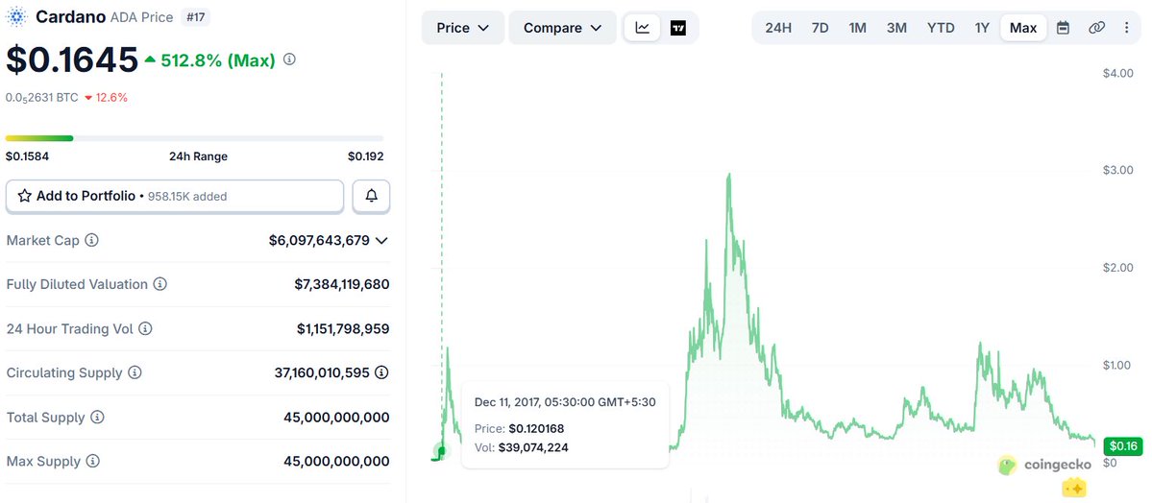Click the 24h Range progress bar
This screenshot has height=503, width=1152.
tap(195, 138)
